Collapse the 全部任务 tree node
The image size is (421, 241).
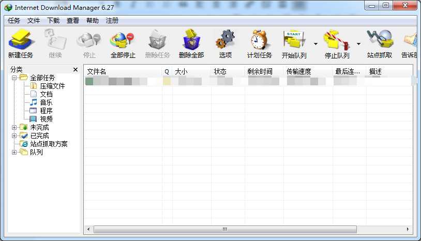pos(14,78)
